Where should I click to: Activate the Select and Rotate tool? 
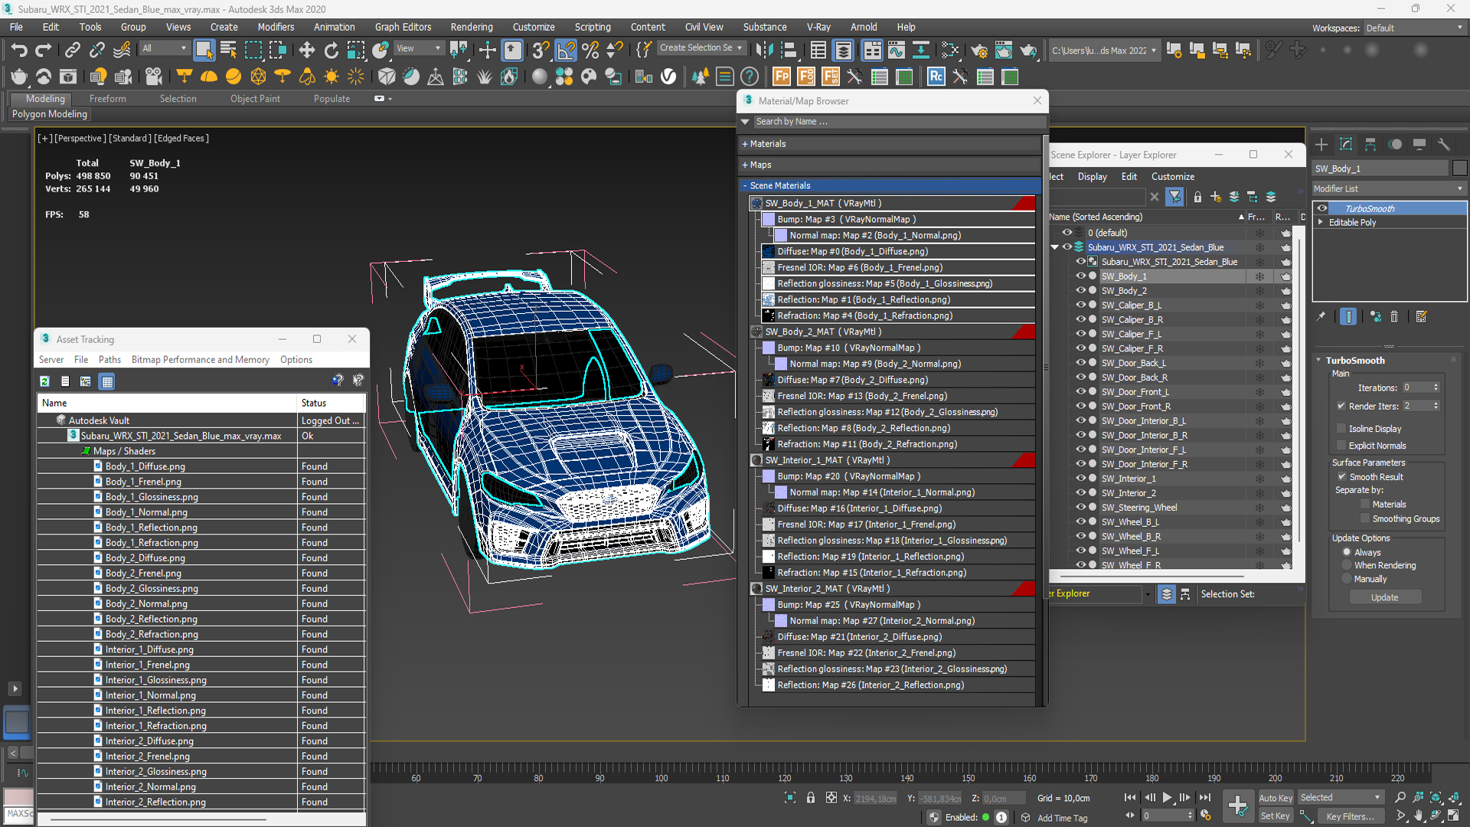click(x=331, y=51)
